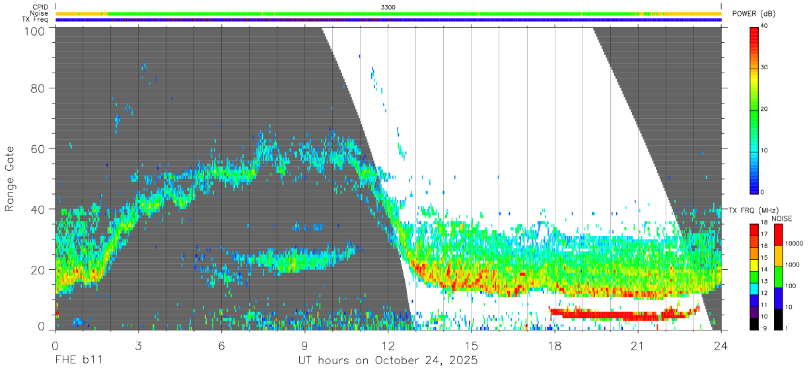Click the 12 hour tick label
The height and width of the screenshot is (374, 811).
(x=388, y=345)
